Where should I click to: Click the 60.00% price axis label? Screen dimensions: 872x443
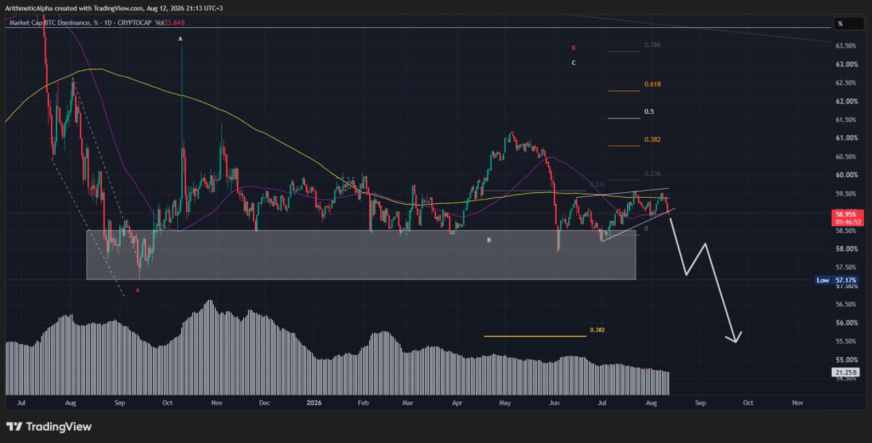(x=845, y=174)
